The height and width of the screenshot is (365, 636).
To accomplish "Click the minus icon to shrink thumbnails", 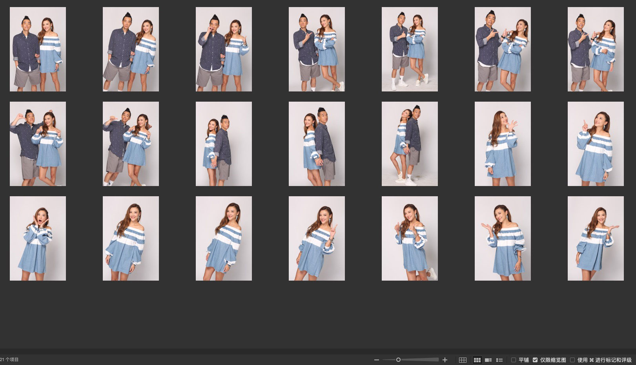I will tap(377, 360).
